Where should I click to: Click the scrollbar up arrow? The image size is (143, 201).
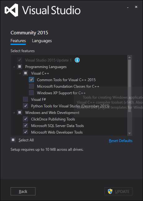(129, 57)
